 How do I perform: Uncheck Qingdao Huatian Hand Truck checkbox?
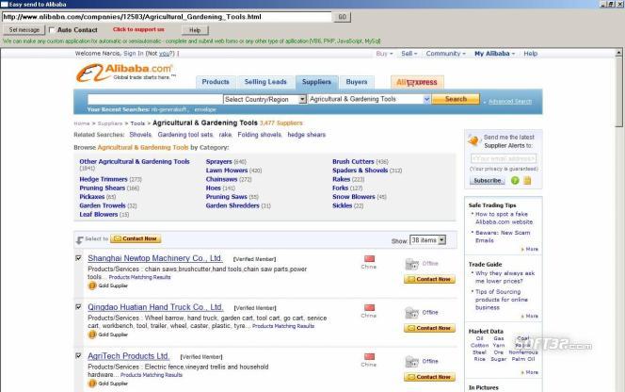tap(78, 307)
